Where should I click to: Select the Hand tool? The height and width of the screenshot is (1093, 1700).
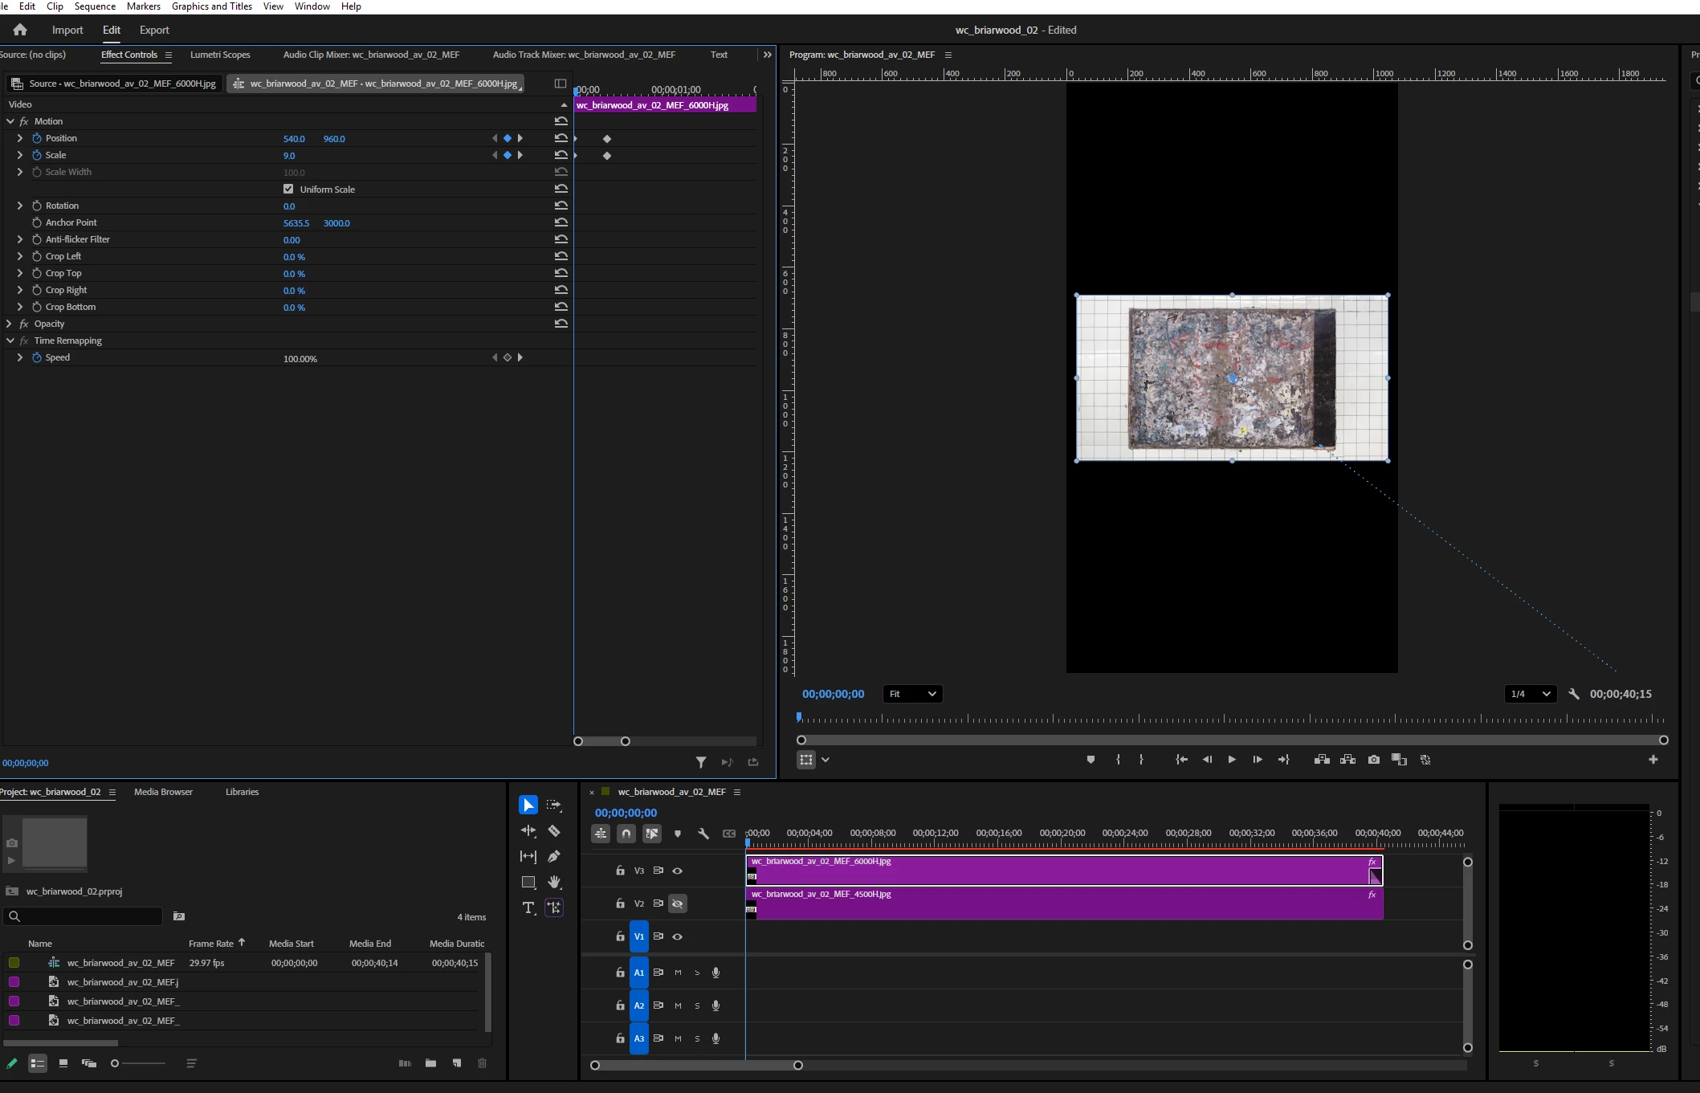(554, 882)
